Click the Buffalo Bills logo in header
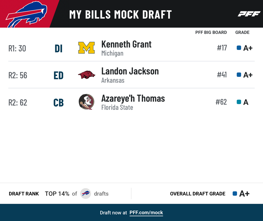The width and height of the screenshot is (263, 221). [x=27, y=14]
